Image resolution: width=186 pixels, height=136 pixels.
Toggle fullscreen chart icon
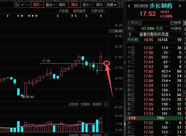coord(121,5)
